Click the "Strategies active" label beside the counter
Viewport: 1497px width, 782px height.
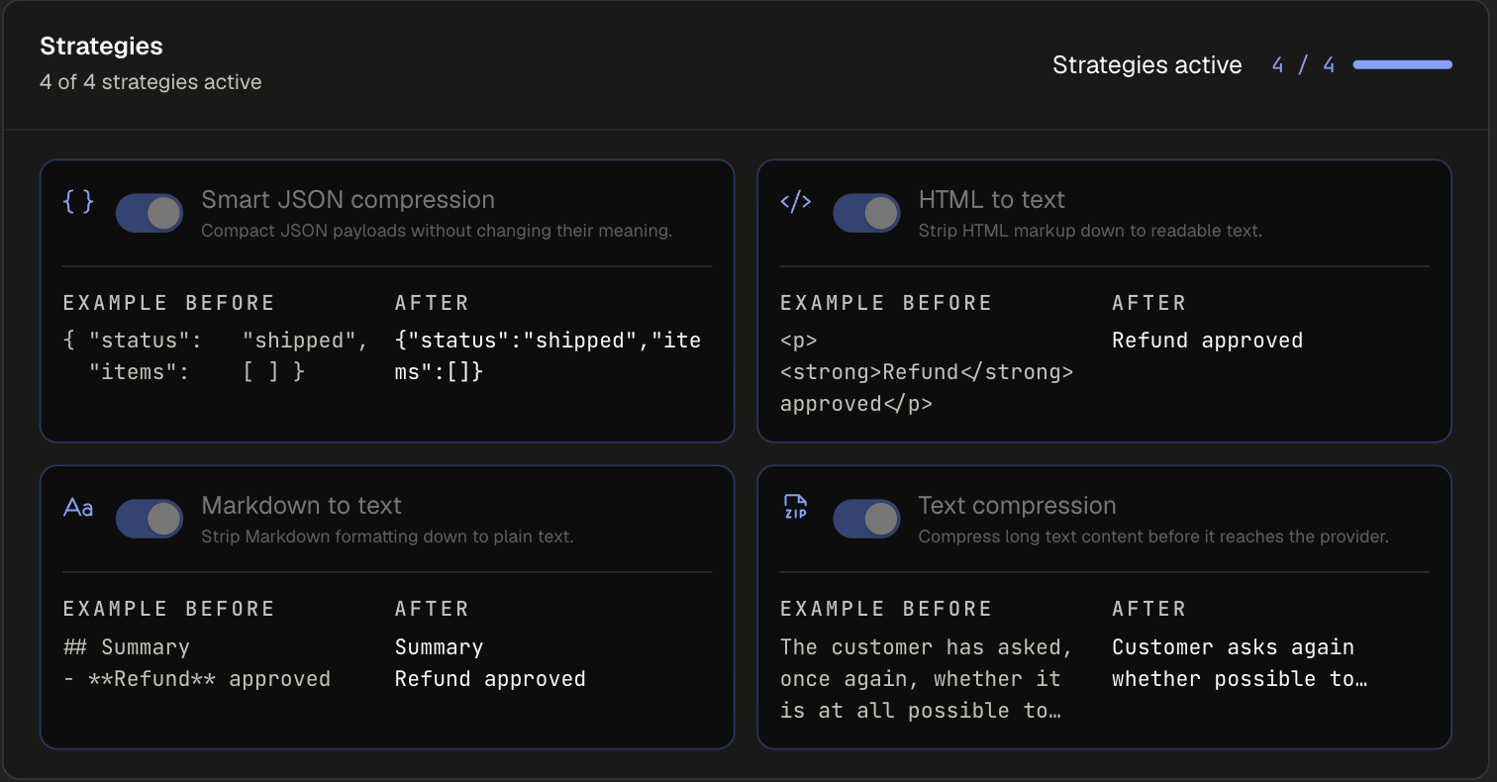coord(1147,65)
